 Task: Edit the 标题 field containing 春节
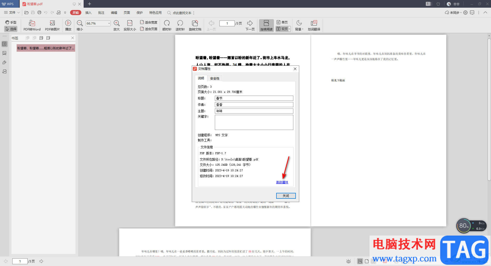click(x=254, y=98)
